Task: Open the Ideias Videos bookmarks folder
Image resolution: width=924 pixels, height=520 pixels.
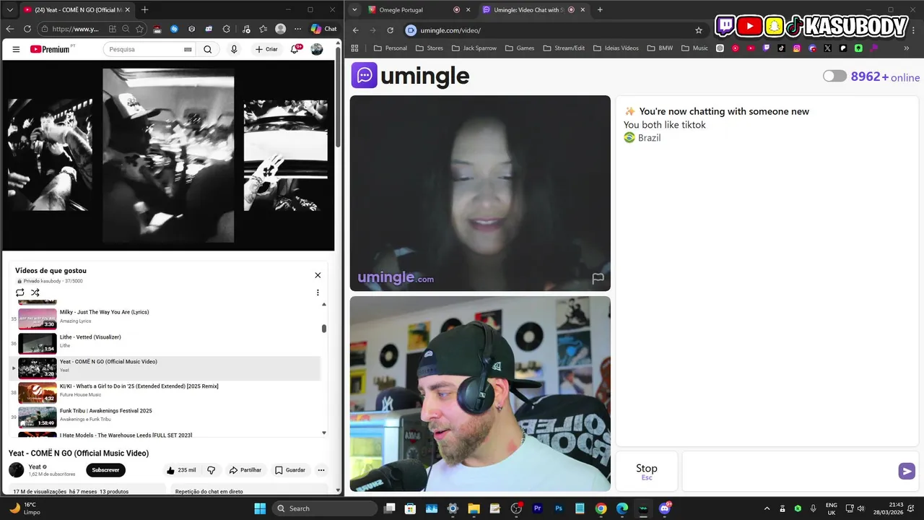Action: click(616, 48)
